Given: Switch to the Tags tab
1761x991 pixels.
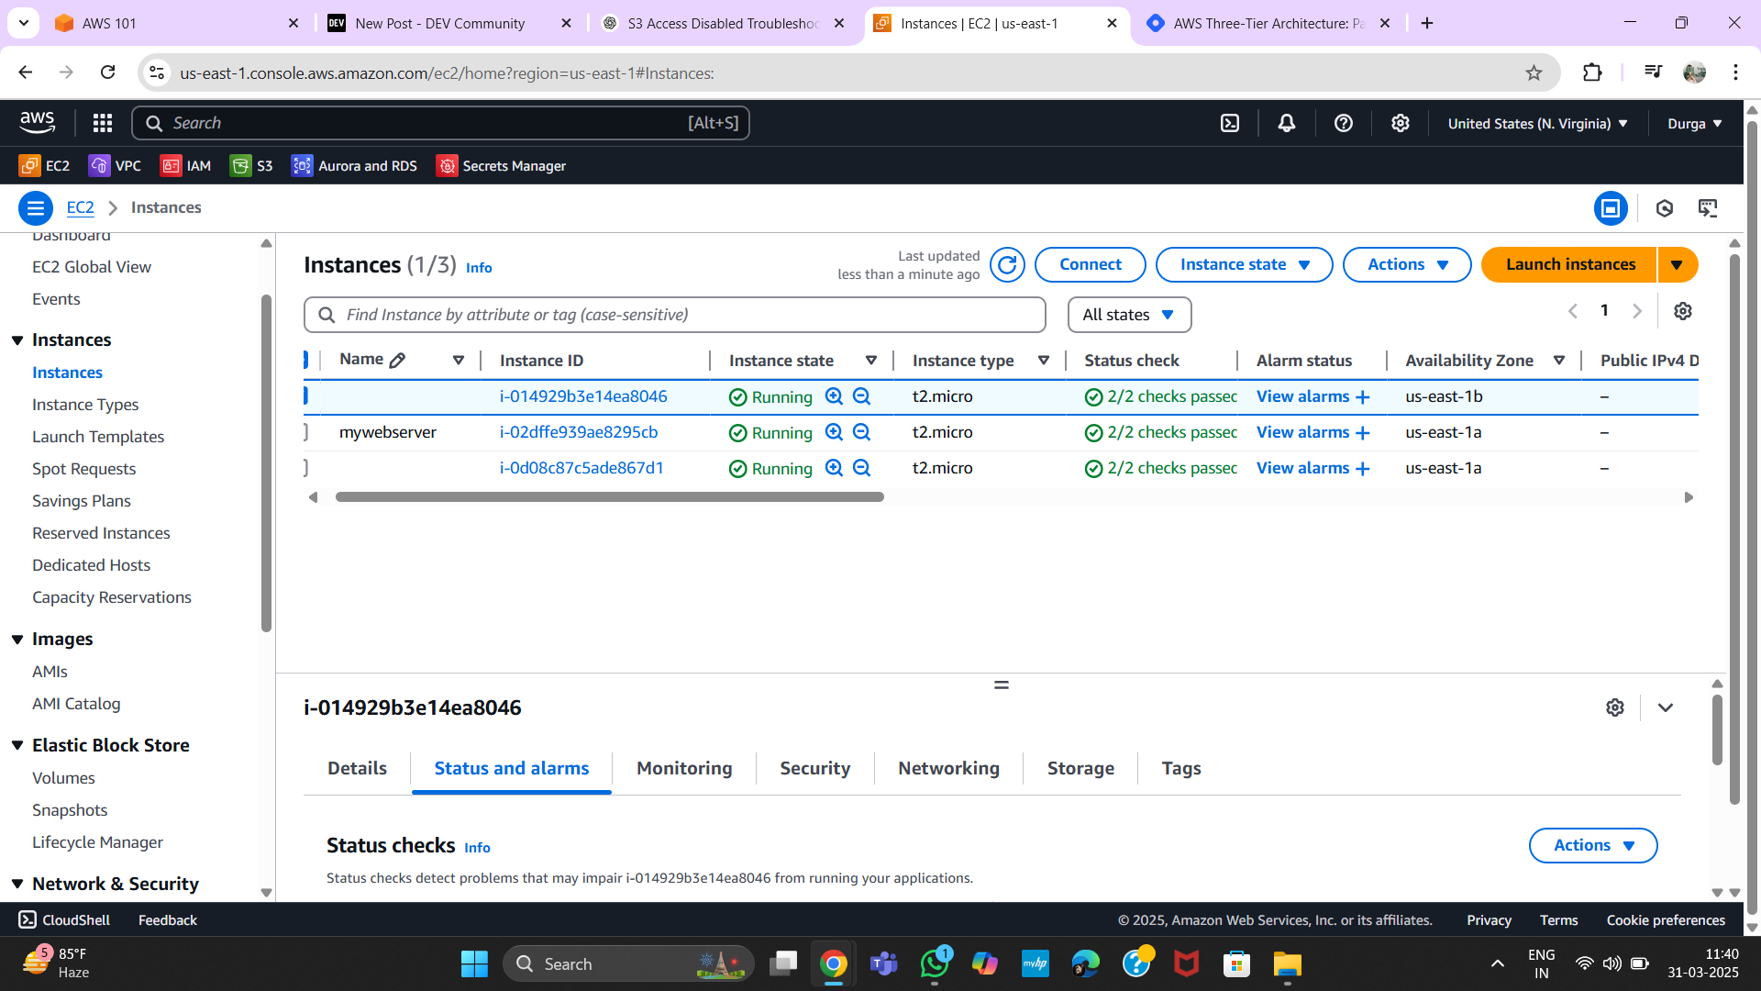Looking at the screenshot, I should coord(1180,769).
